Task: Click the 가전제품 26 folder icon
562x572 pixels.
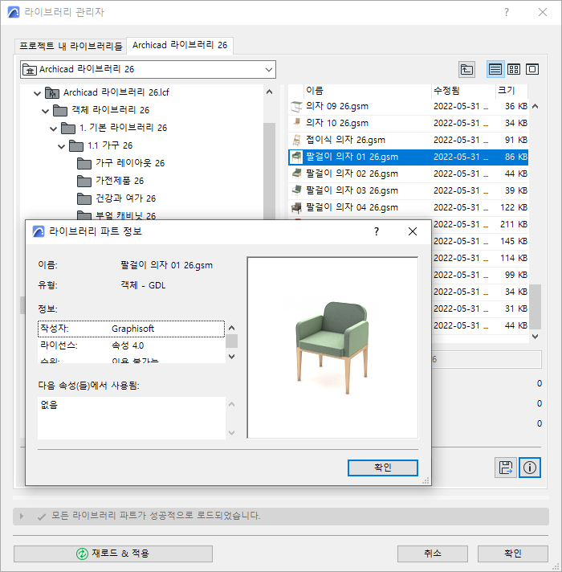Action: (84, 181)
